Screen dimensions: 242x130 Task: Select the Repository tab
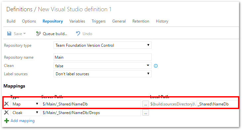[53, 21]
